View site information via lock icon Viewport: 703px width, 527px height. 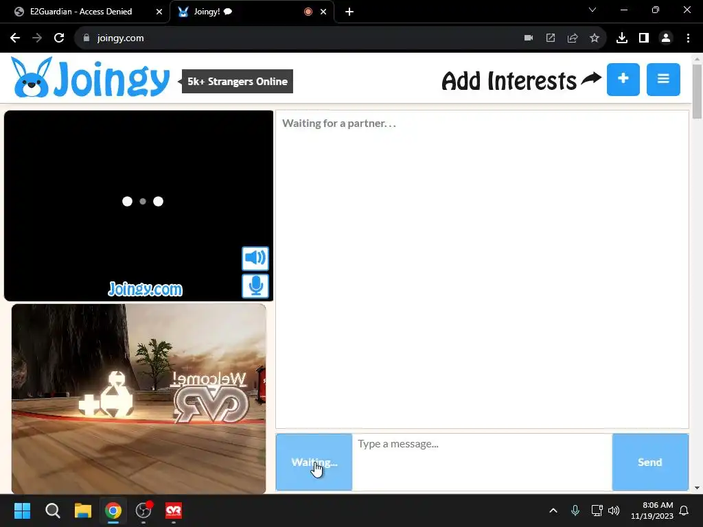[87, 38]
